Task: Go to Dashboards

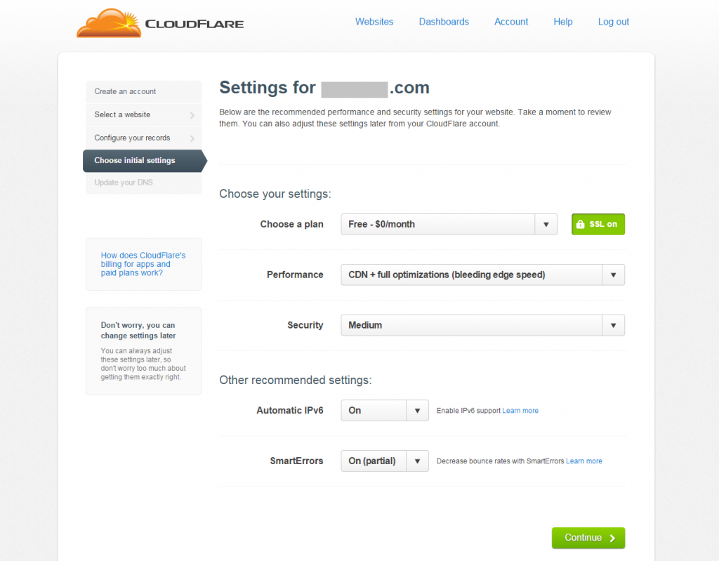Action: [444, 22]
